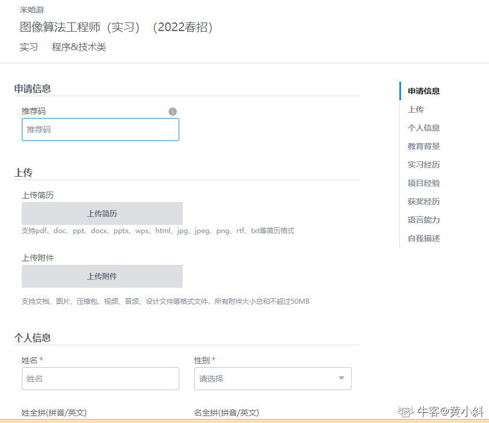Jump to 教育背景 via the sidebar
Viewport: 489px width, 423px height.
423,146
